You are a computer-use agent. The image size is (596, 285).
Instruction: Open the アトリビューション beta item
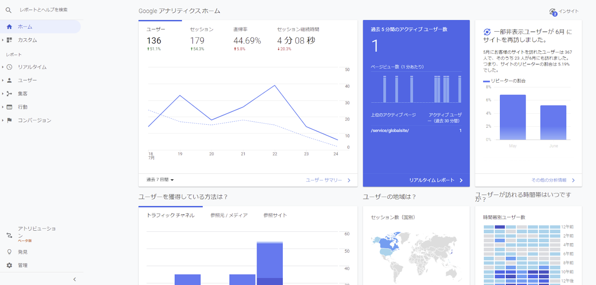40,235
